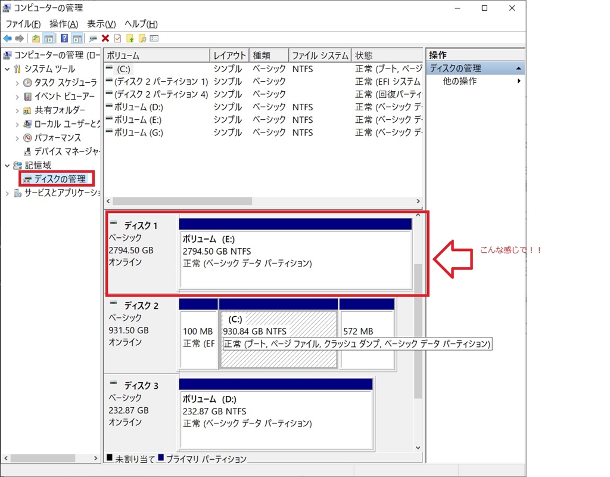Toggle the Show/Hide Action Pane toolbar icon
Viewport: 610px width, 477px height.
[x=77, y=39]
